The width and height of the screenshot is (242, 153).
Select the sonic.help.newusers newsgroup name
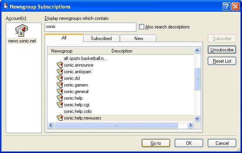pos(82,118)
